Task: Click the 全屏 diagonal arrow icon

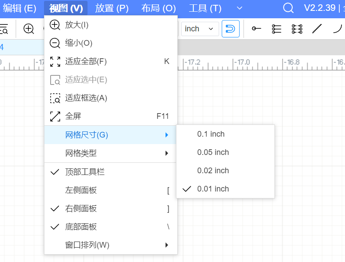Action: (55, 117)
